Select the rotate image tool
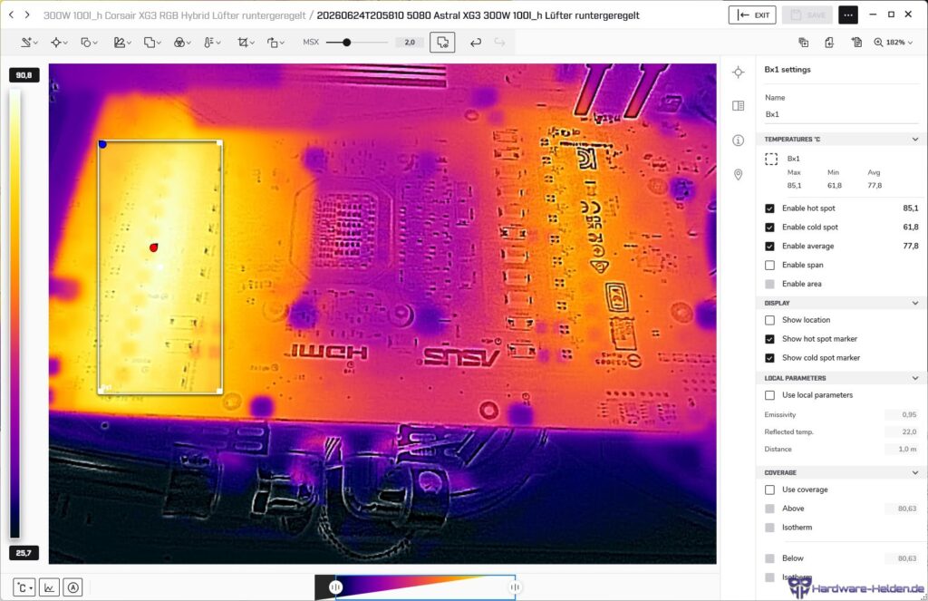 tap(272, 43)
